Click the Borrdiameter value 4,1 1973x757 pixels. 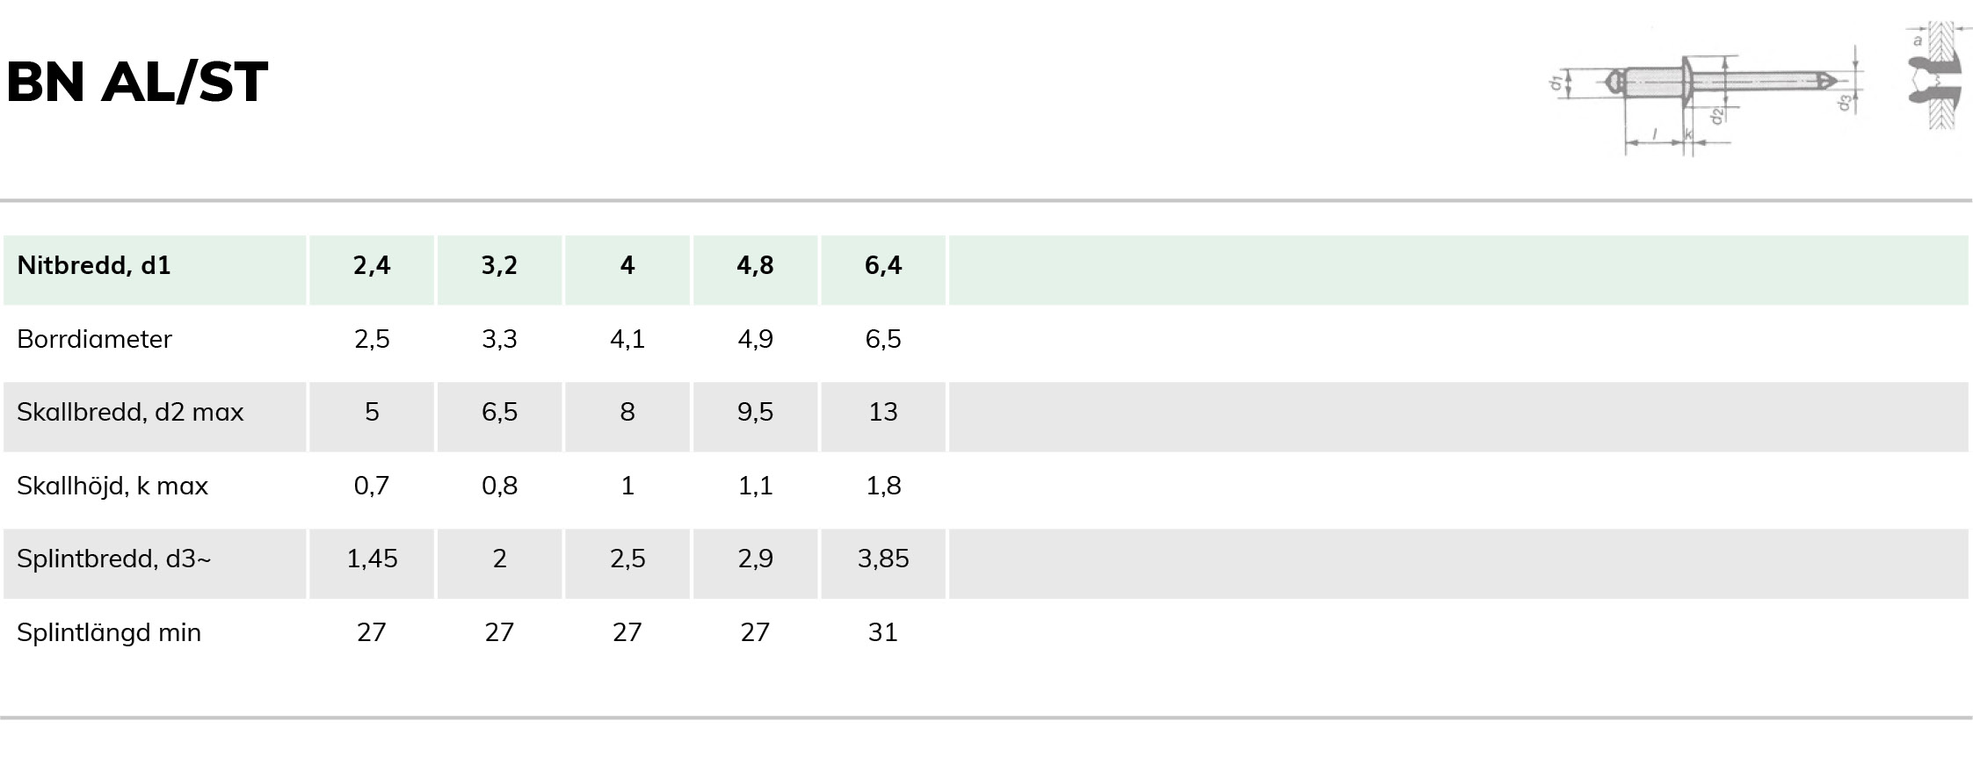point(627,339)
